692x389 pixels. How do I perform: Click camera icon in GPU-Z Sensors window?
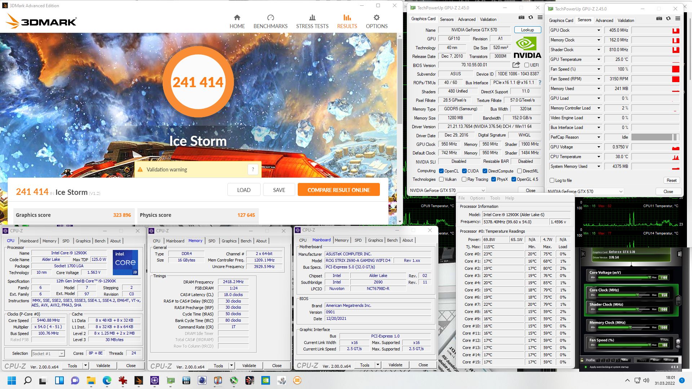tap(659, 18)
